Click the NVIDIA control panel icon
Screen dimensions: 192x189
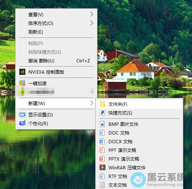click(x=22, y=72)
